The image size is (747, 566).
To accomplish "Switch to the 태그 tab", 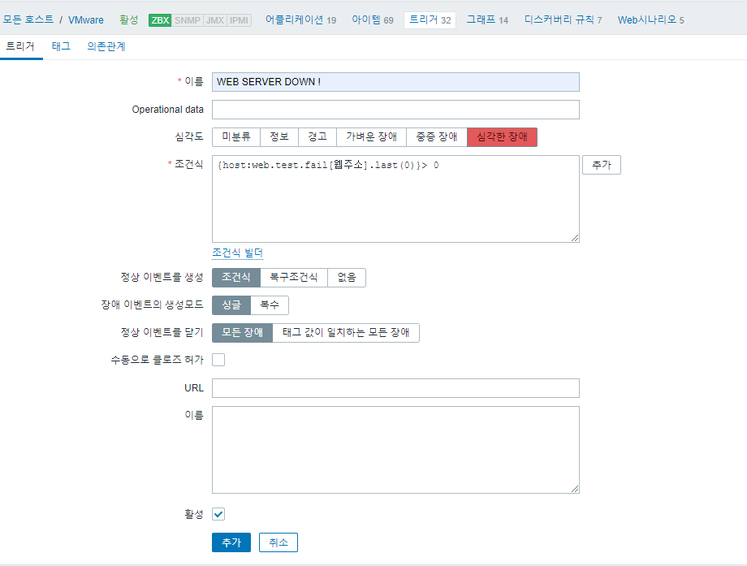I will pos(61,46).
